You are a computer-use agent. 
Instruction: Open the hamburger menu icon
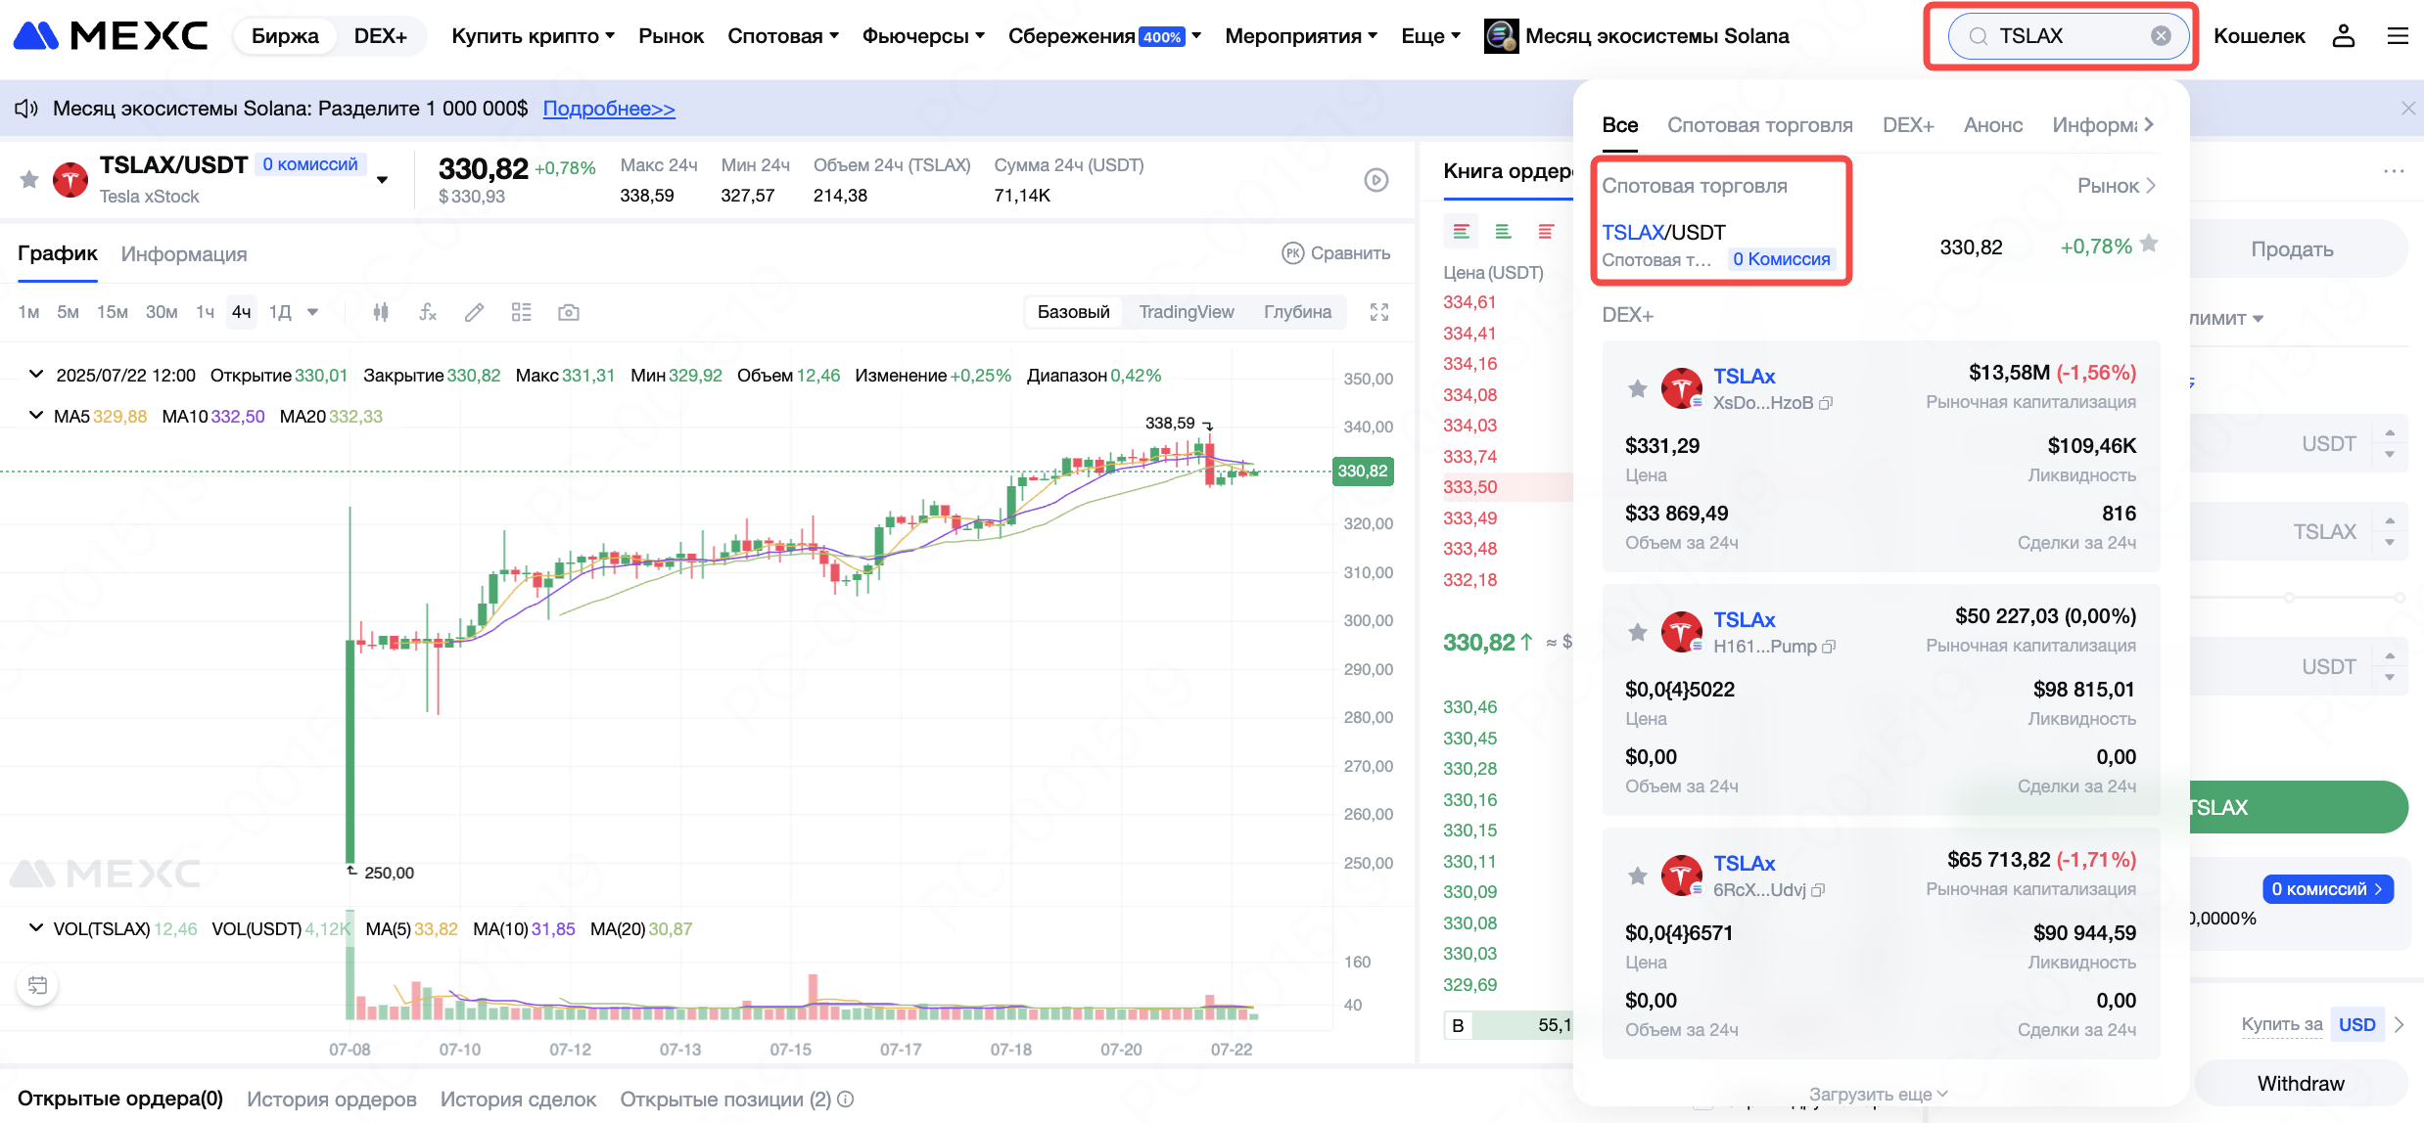2398,36
